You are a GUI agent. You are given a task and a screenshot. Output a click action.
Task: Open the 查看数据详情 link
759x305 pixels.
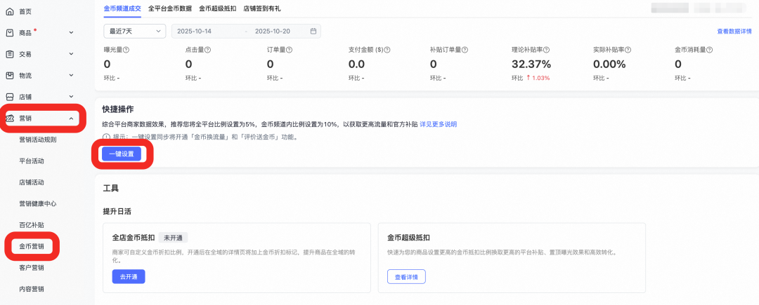coord(734,32)
